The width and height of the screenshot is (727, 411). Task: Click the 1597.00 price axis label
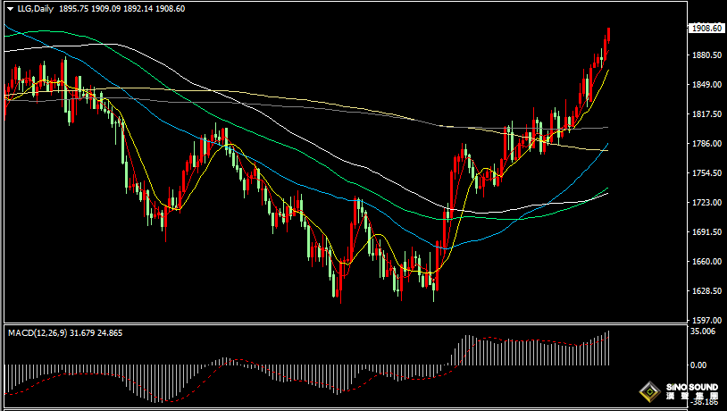[x=706, y=320]
